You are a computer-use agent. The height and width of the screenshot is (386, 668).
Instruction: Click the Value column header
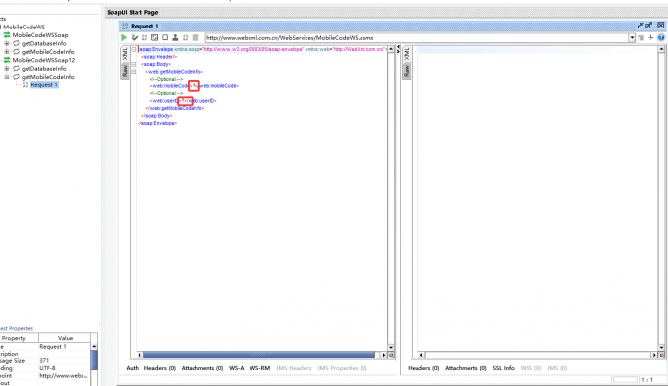coord(65,338)
